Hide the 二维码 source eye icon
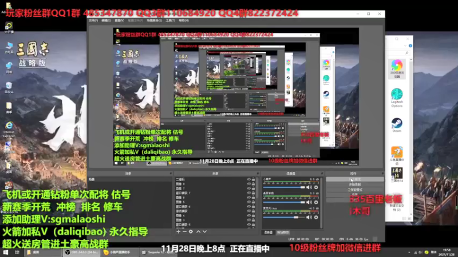The image size is (458, 257). pyautogui.click(x=249, y=179)
